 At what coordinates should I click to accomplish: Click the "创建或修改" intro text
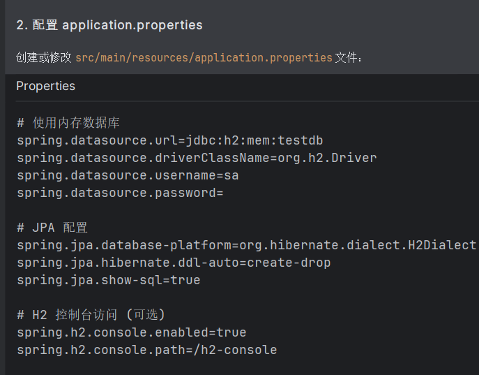[x=44, y=57]
